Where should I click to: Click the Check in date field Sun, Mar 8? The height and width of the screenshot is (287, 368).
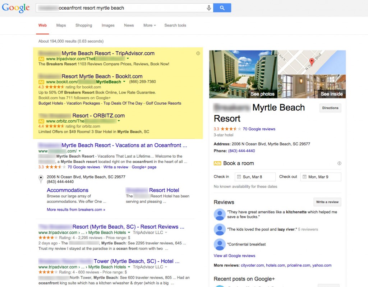(x=255, y=177)
